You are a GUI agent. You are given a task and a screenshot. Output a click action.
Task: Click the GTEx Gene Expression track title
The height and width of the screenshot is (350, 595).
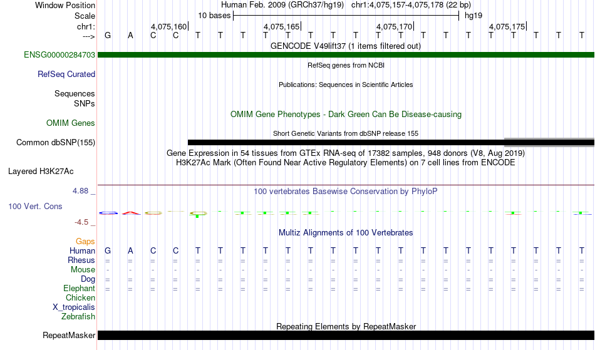click(346, 153)
